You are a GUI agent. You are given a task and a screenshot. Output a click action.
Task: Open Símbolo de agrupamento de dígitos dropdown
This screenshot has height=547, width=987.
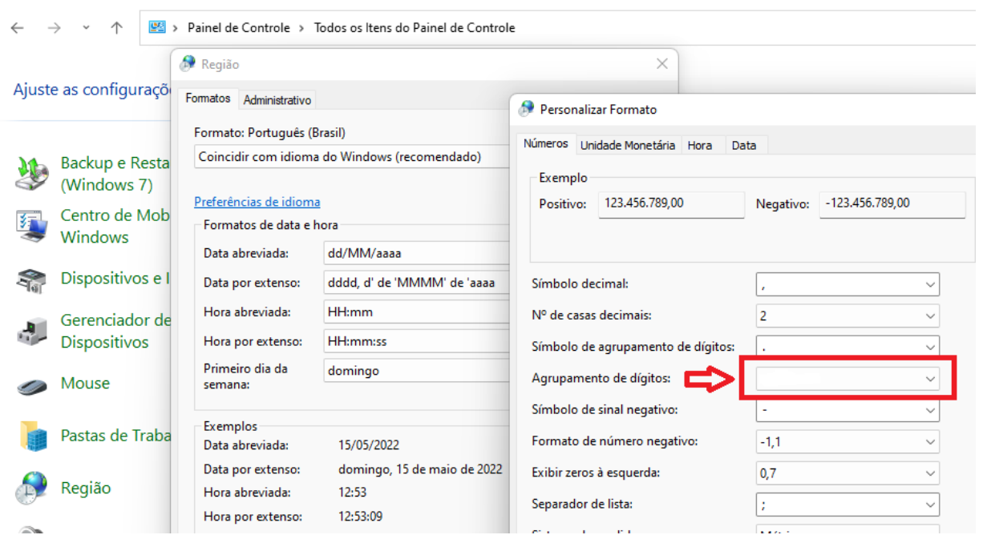(847, 347)
